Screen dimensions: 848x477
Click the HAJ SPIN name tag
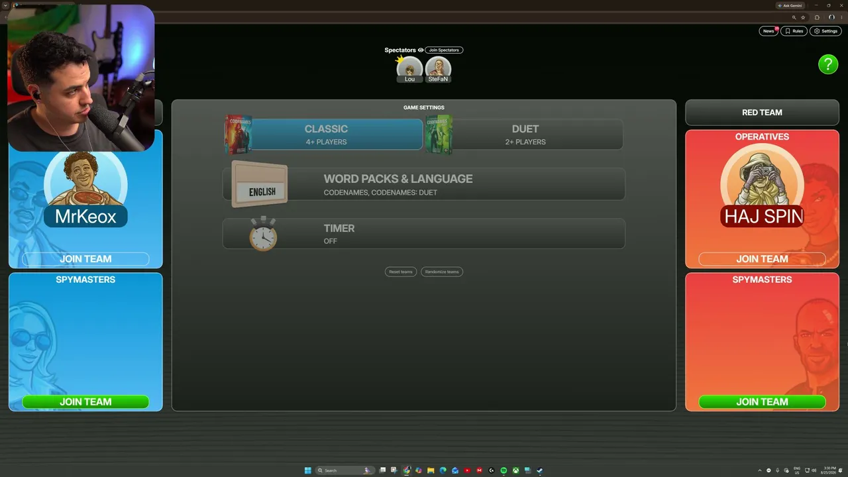pos(763,217)
